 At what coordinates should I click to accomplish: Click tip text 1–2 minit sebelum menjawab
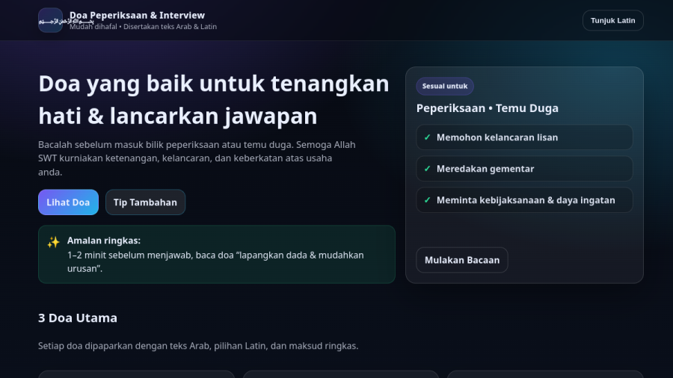(x=215, y=262)
